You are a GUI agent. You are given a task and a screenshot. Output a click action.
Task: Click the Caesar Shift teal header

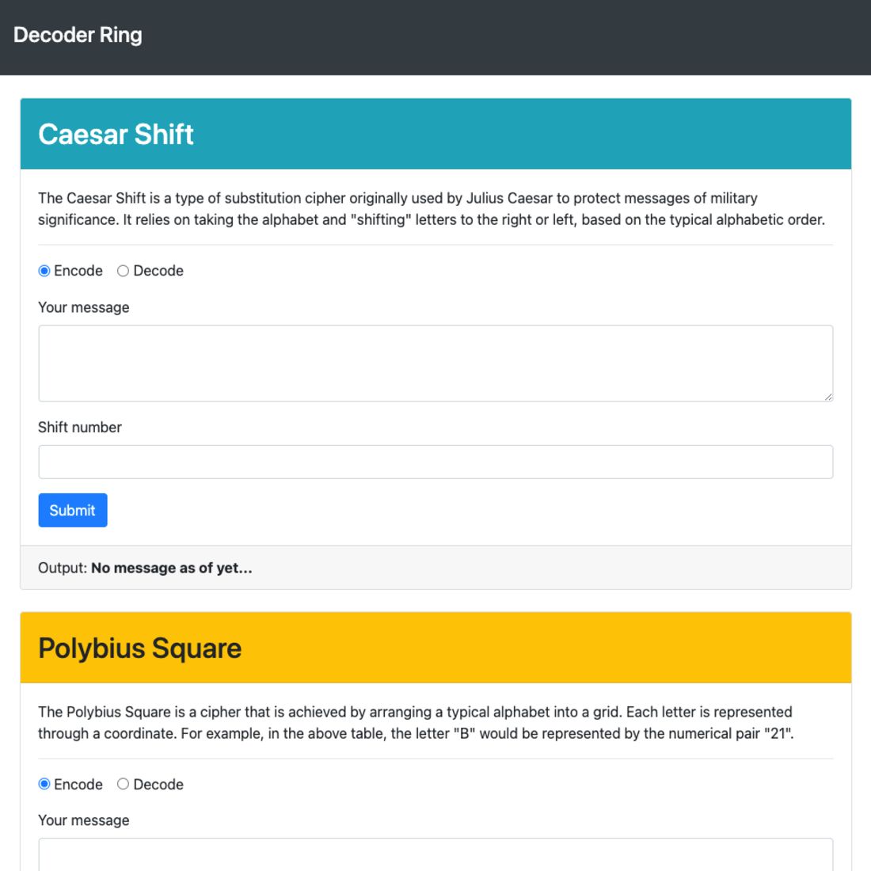(x=435, y=134)
